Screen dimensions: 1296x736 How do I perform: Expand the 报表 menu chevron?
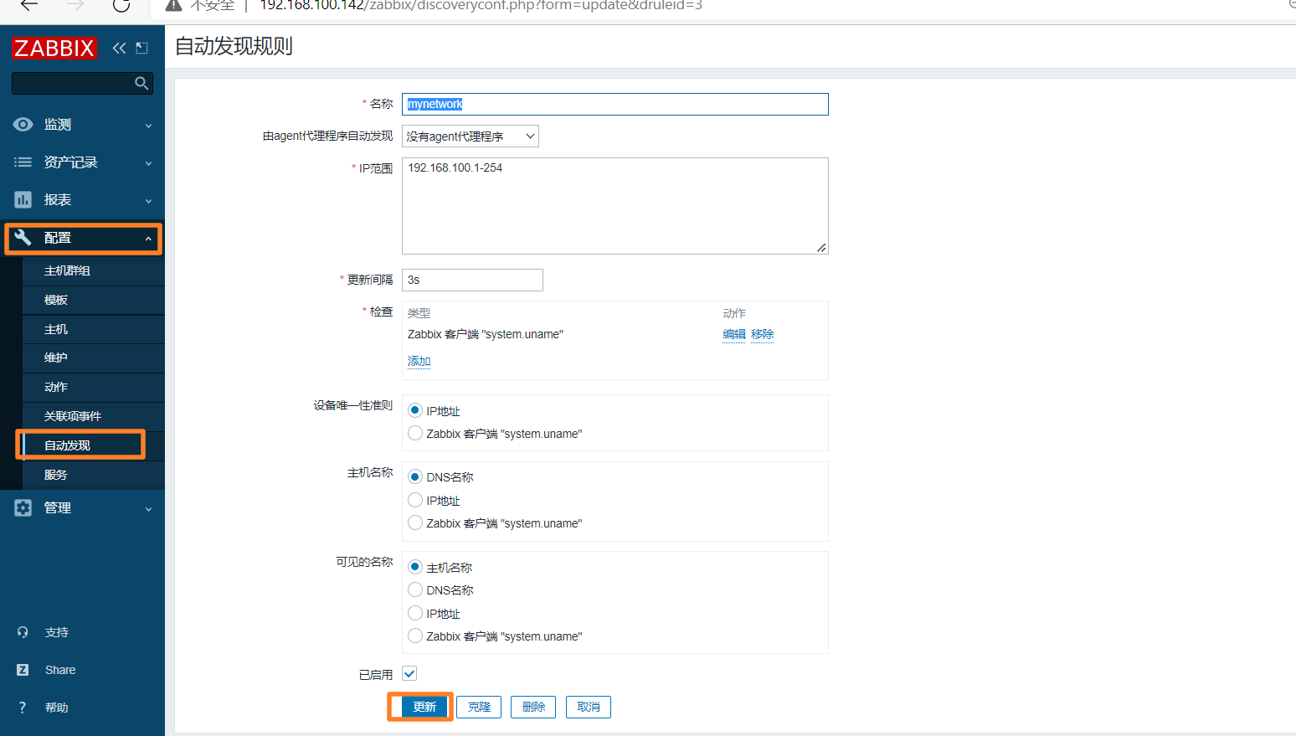pyautogui.click(x=148, y=201)
